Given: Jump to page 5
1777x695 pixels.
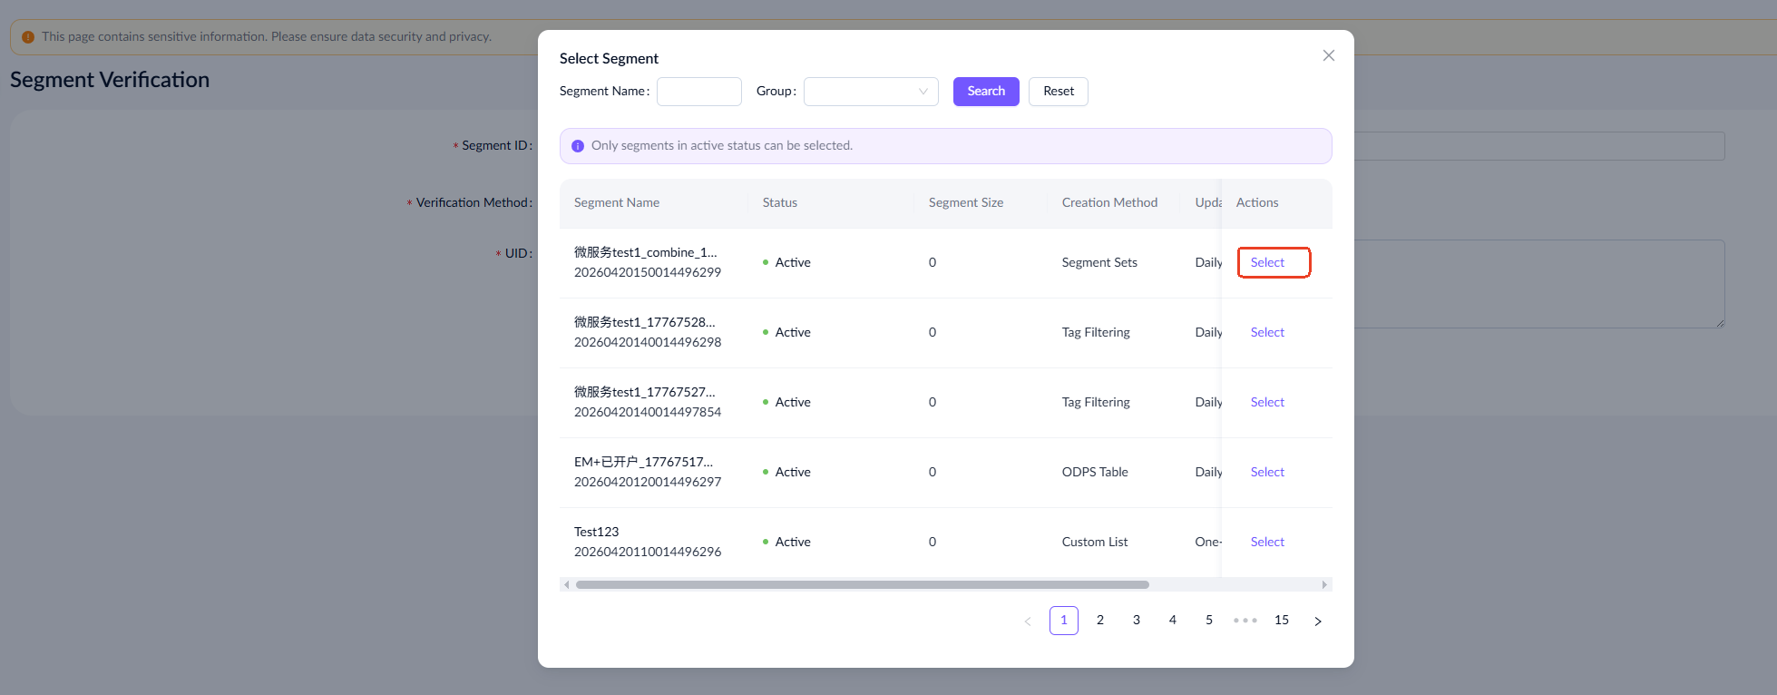Looking at the screenshot, I should [x=1208, y=621].
